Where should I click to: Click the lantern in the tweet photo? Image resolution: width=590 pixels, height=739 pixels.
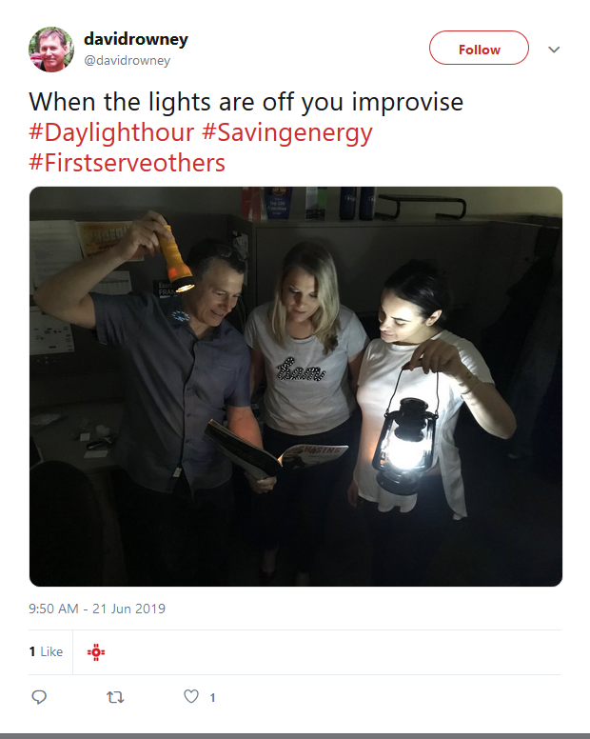coord(404,442)
